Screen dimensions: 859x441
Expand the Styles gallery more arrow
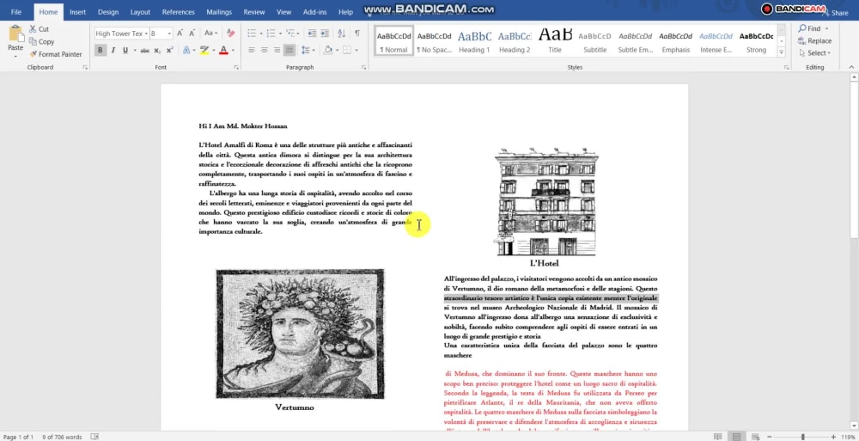pos(781,52)
